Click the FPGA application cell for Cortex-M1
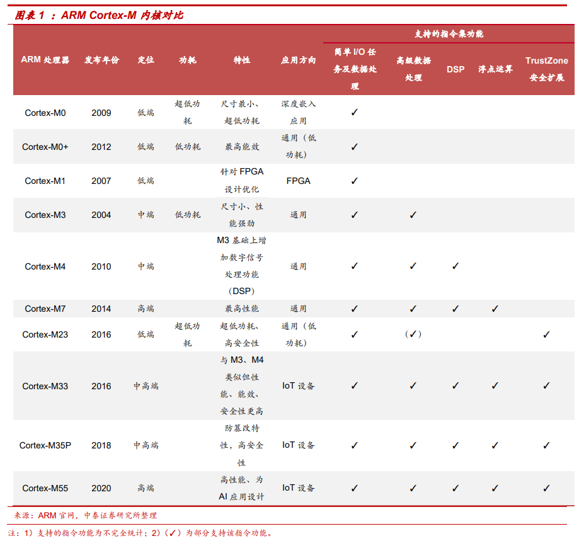Screen dimensions: 579x541 pyautogui.click(x=299, y=181)
